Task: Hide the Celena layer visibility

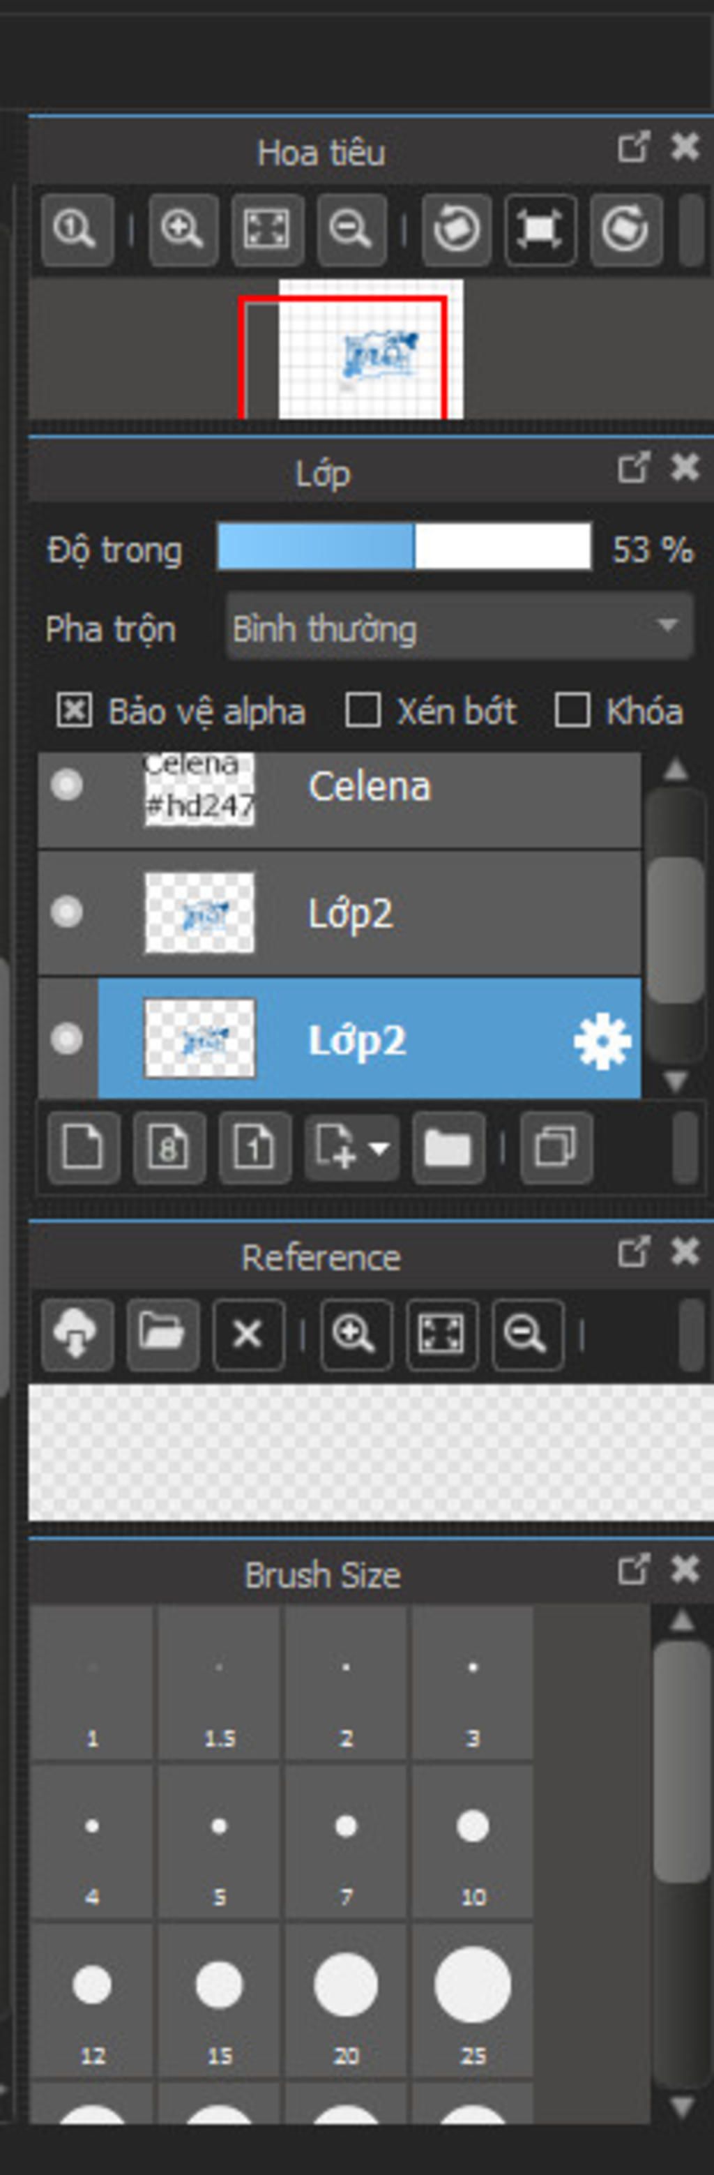Action: pyautogui.click(x=66, y=785)
